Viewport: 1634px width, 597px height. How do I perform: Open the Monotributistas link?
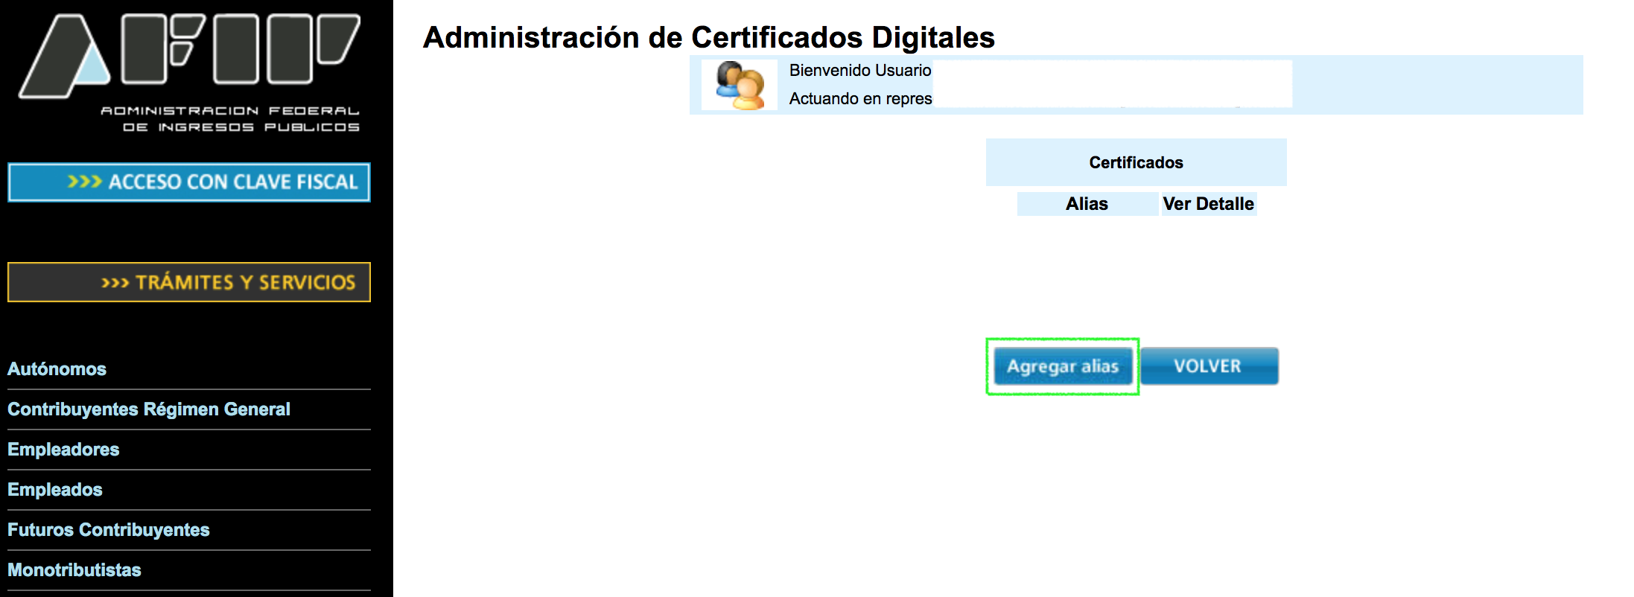click(74, 570)
